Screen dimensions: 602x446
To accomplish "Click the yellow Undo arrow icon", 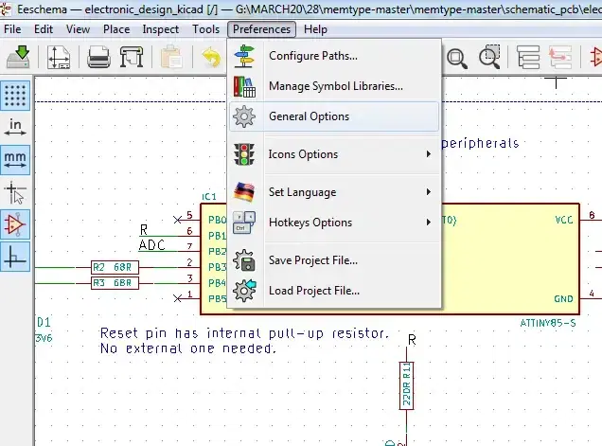I will (211, 58).
